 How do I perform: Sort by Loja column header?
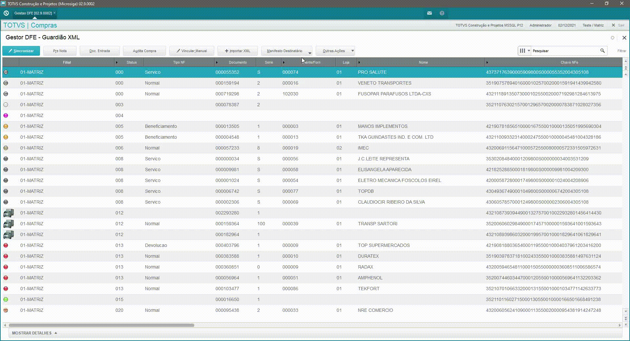click(x=346, y=62)
